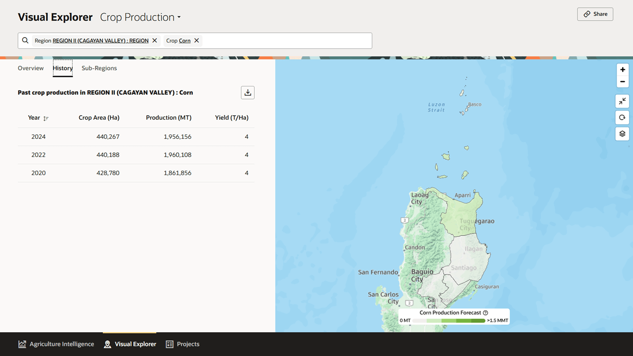Switch to the Overview tab
The image size is (633, 356).
[31, 68]
